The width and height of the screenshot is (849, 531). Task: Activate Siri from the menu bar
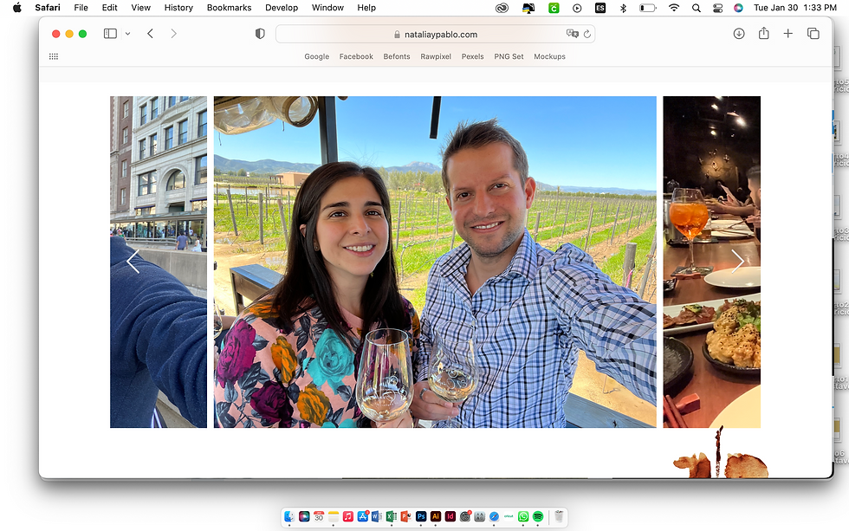[738, 8]
